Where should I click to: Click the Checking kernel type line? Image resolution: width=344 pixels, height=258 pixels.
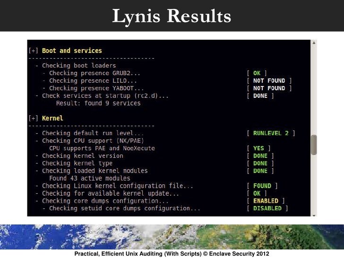pos(74,163)
